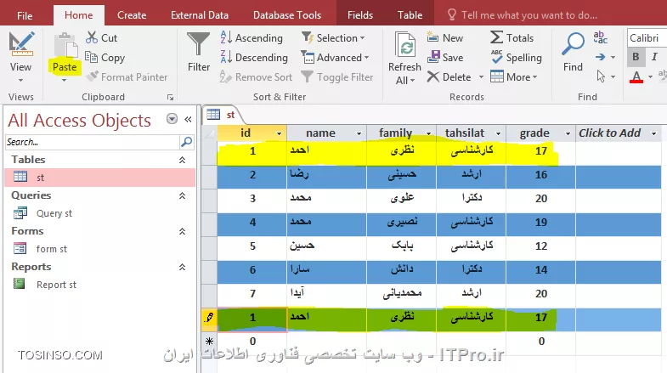Click the new record asterisk row selector

(x=209, y=341)
